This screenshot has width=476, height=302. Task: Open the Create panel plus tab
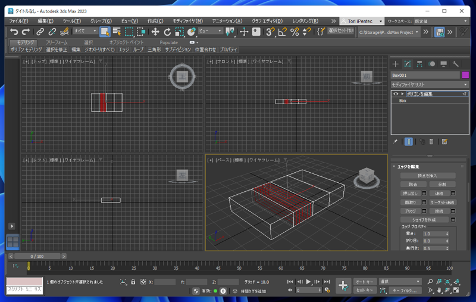395,64
